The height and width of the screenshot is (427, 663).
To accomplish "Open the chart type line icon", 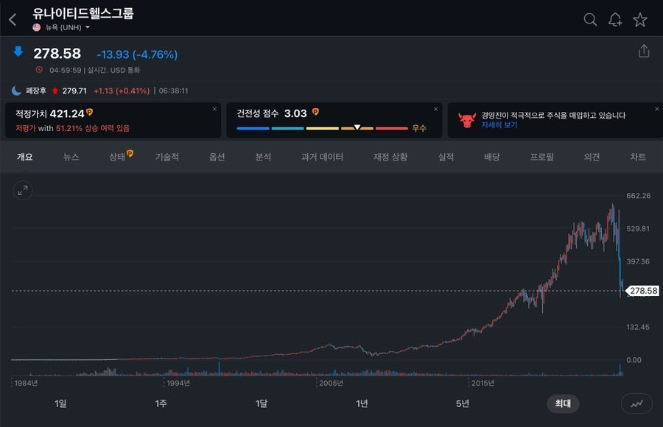I will pyautogui.click(x=636, y=403).
